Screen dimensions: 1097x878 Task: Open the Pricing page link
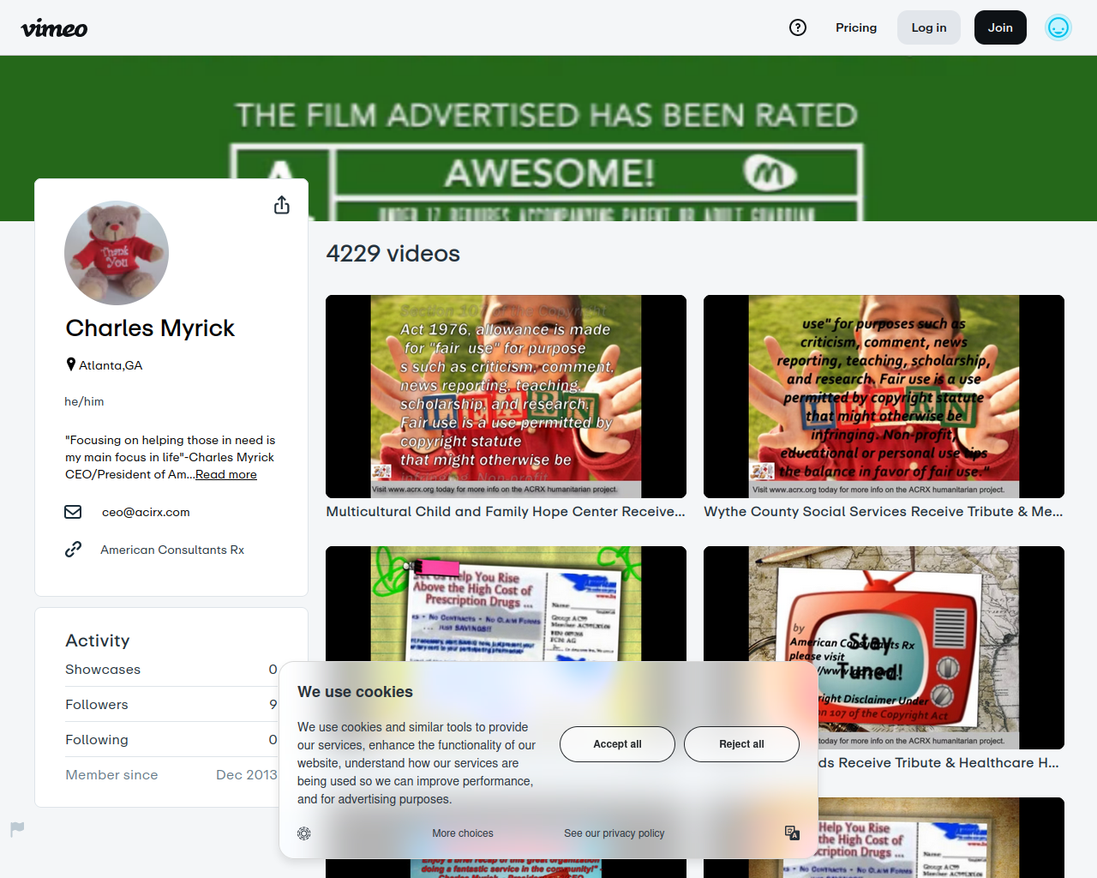(856, 27)
